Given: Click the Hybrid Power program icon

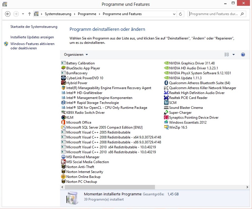Looking at the screenshot, I should tap(63, 83).
